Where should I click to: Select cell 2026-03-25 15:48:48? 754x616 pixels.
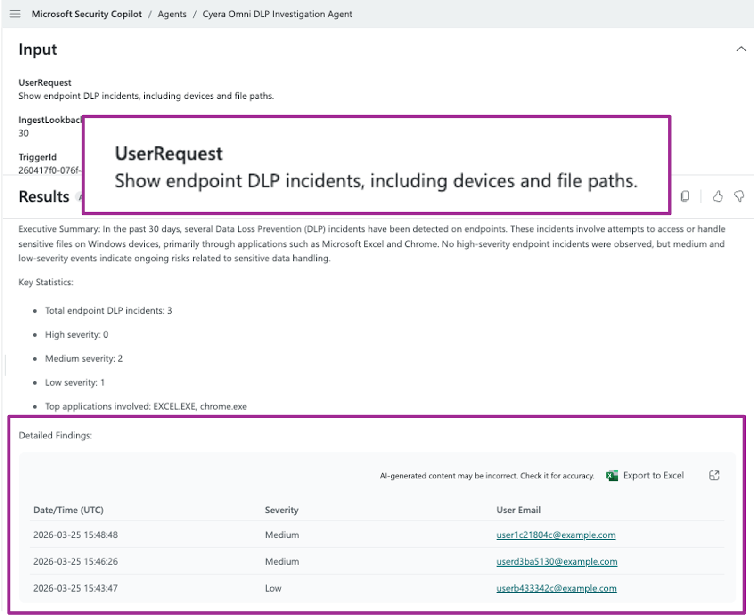point(75,535)
